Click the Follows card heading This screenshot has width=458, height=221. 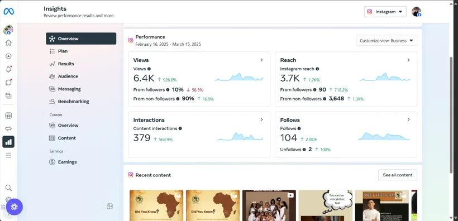[290, 120]
